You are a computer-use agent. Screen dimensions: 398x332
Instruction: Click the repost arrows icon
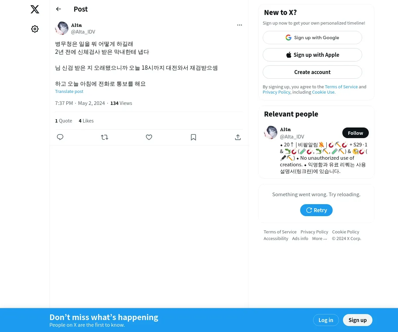click(x=104, y=137)
